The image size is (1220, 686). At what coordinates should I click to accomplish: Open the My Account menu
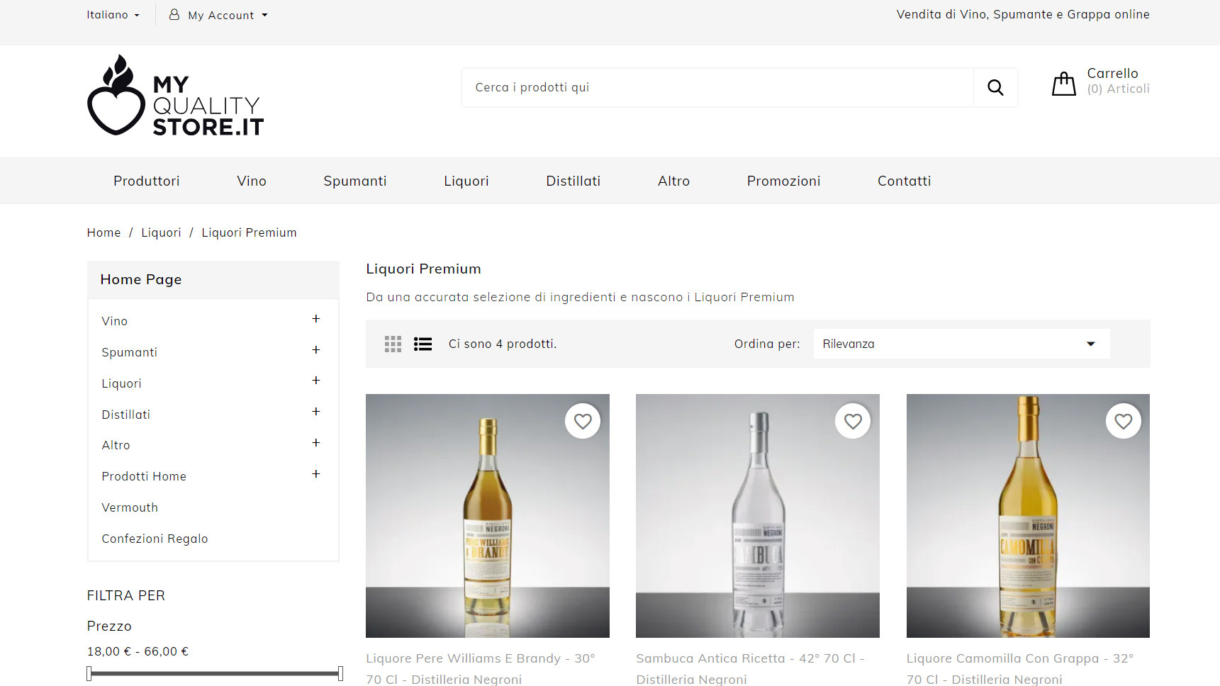(x=220, y=15)
